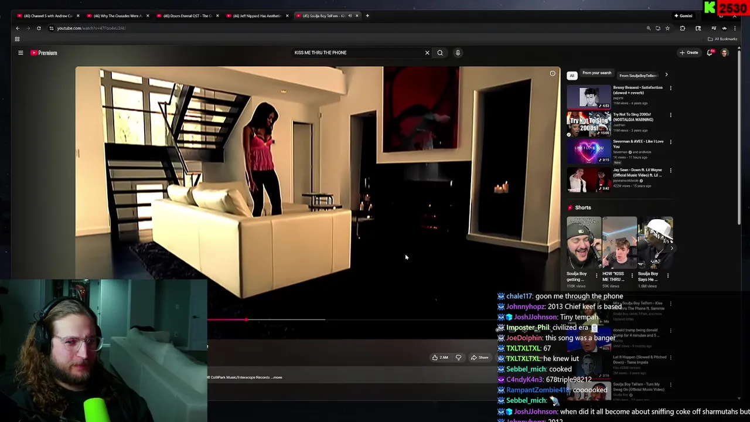Viewport: 750px width, 422px height.
Task: Show more filter chips with arrow
Action: tap(666, 75)
